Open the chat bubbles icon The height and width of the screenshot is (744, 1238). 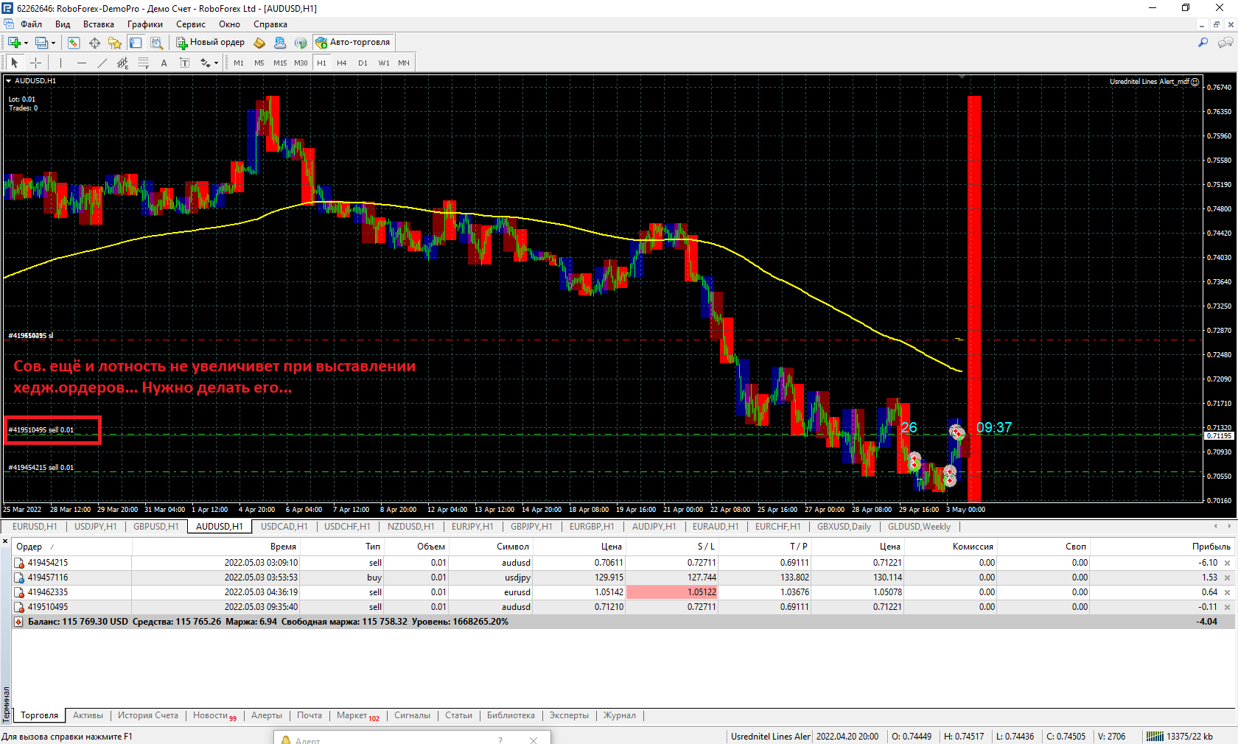click(x=1225, y=43)
